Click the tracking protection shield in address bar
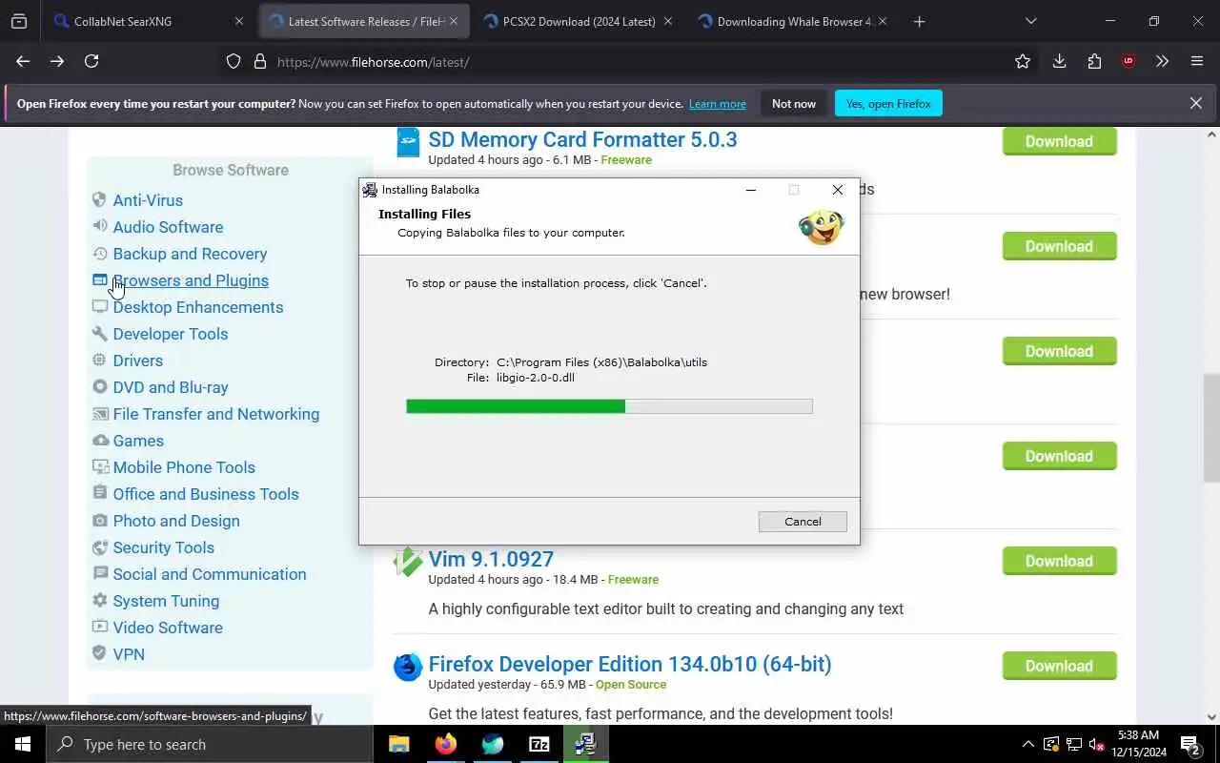Viewport: 1220px width, 763px height. 234,61
